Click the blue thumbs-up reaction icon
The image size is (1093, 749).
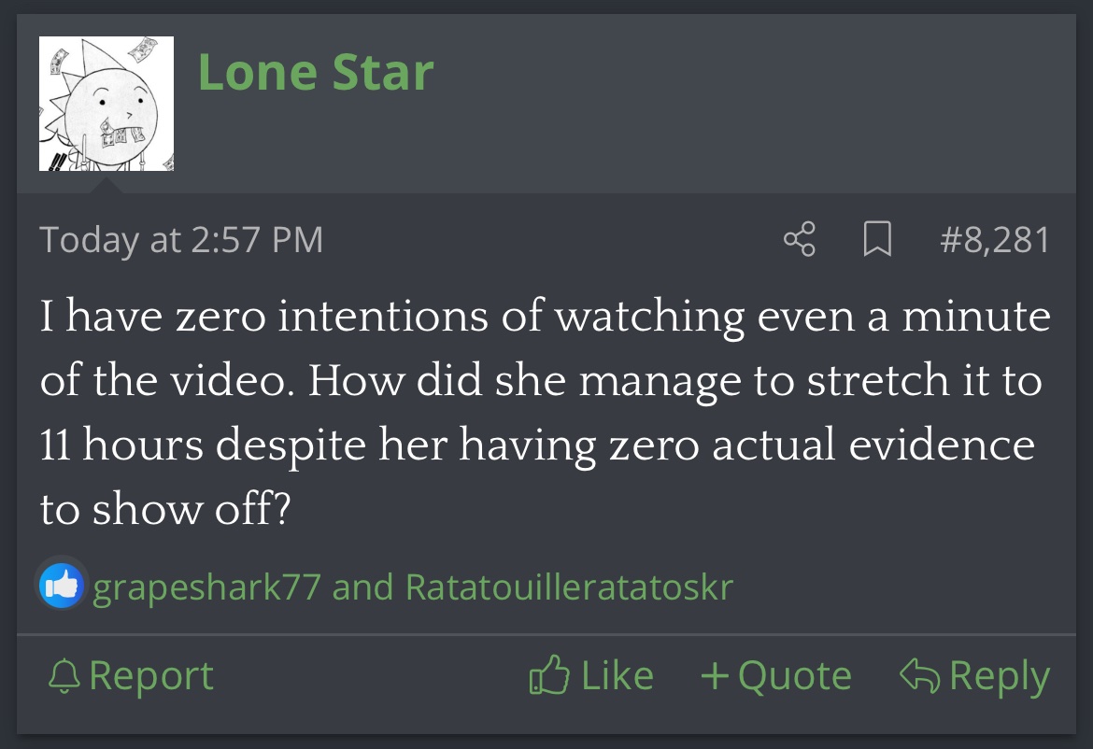[x=62, y=586]
